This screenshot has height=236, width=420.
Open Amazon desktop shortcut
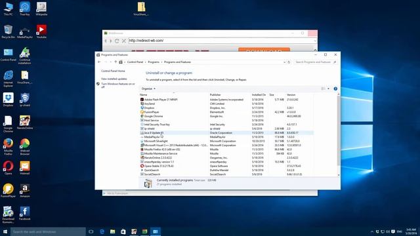[x=25, y=191]
